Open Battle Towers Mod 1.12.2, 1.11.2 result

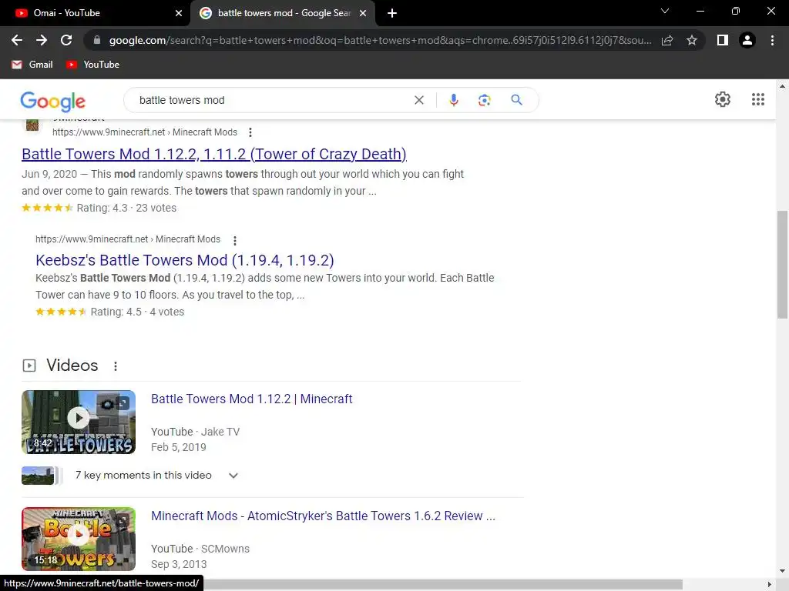214,154
